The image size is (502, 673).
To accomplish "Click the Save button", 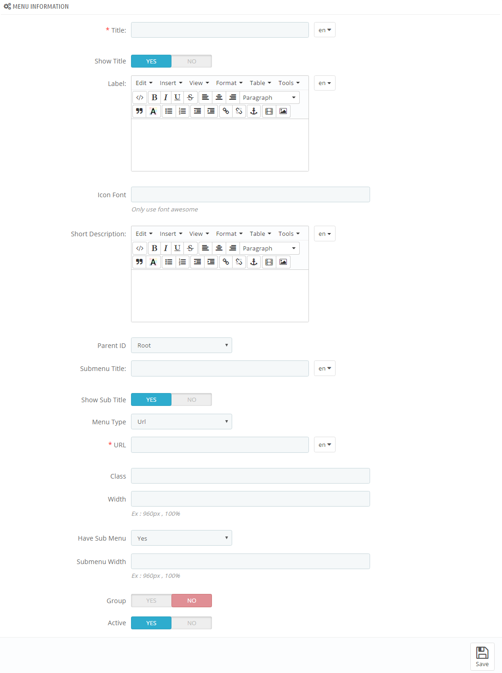I will coord(482,656).
